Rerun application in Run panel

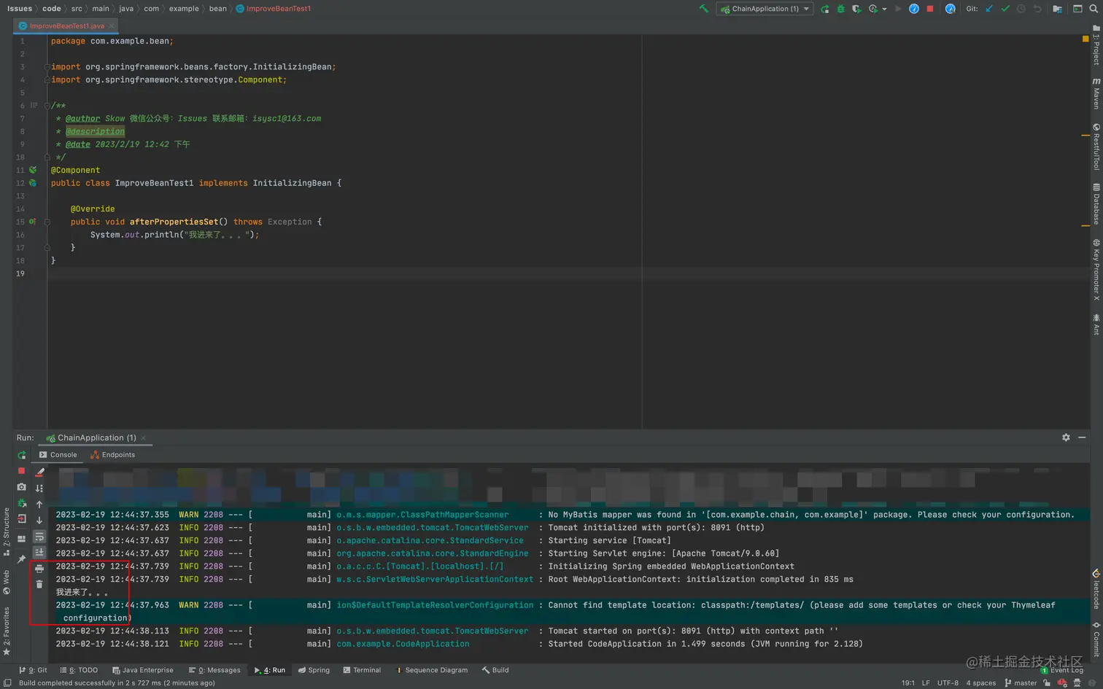coord(22,455)
